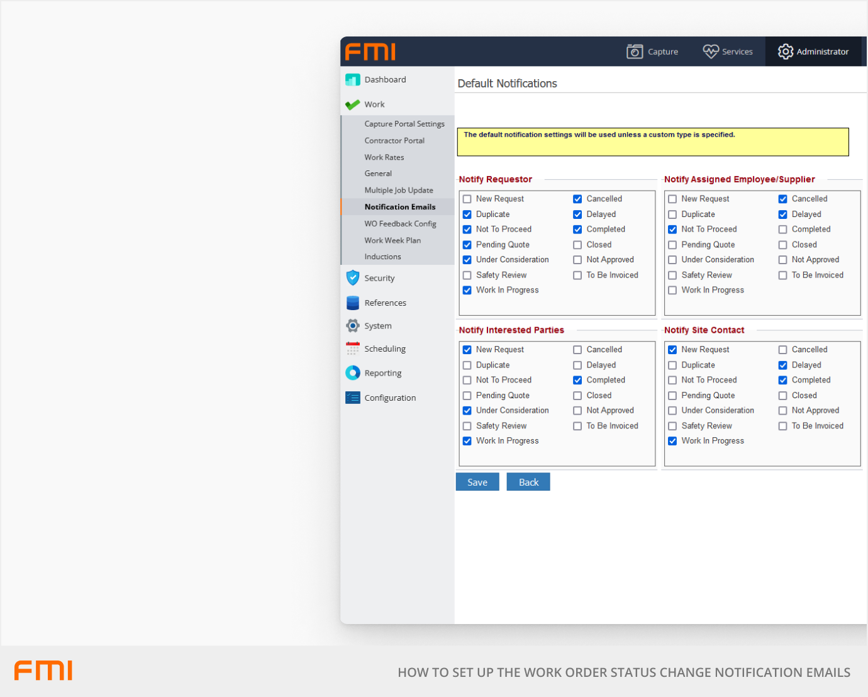The width and height of the screenshot is (868, 697).
Task: Select the Security shield icon
Action: tap(353, 277)
